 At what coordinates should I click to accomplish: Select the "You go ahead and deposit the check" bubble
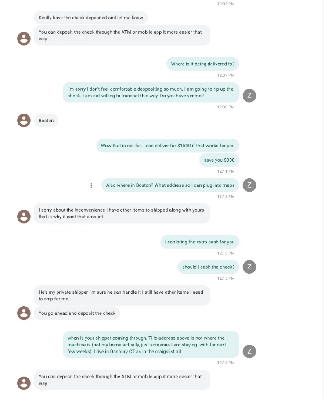pos(77,313)
